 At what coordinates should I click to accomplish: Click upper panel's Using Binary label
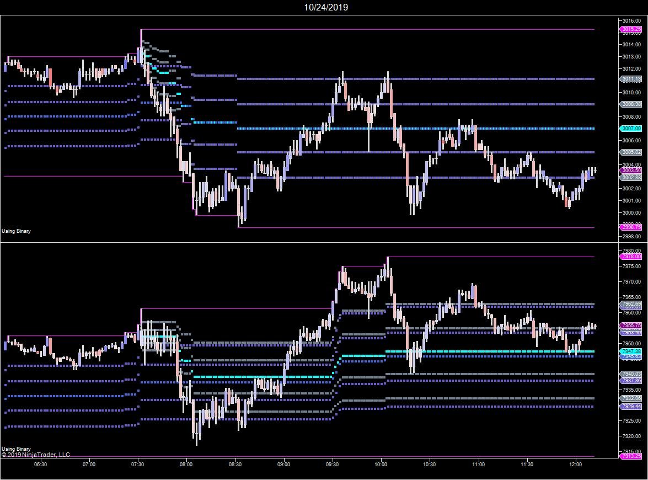point(17,231)
